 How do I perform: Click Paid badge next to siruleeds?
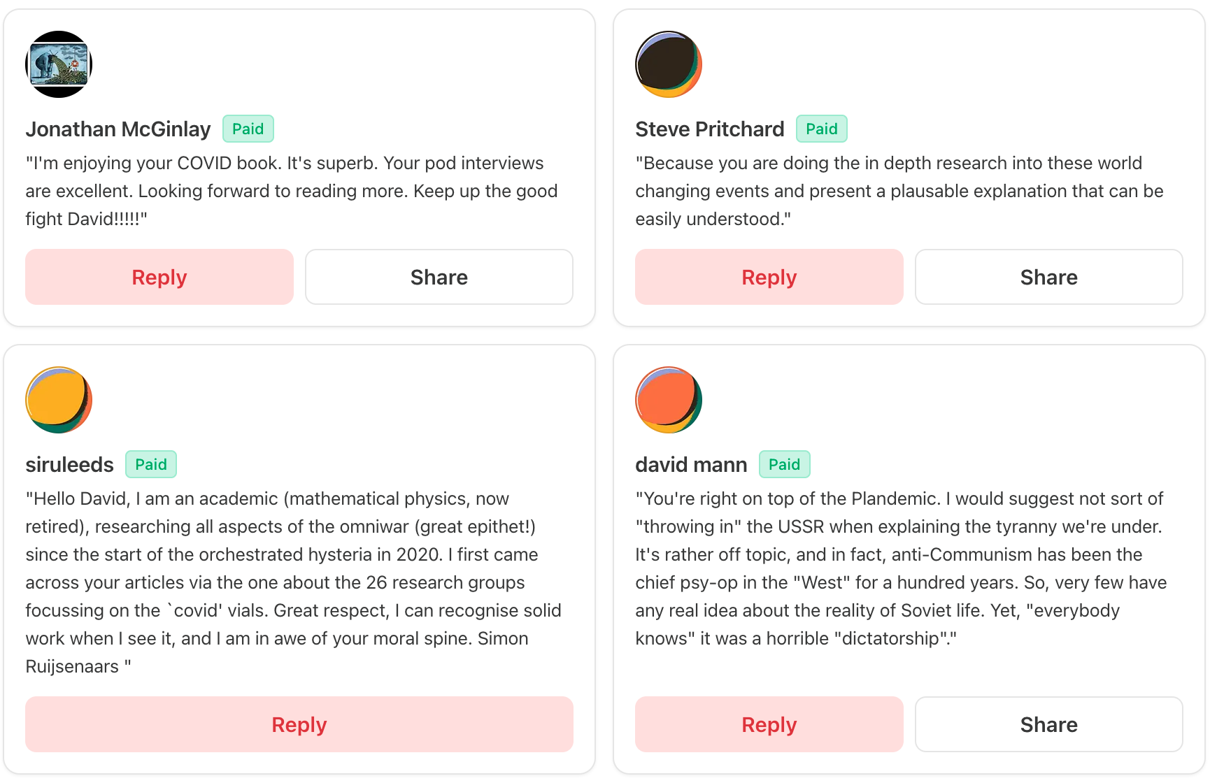pyautogui.click(x=151, y=464)
